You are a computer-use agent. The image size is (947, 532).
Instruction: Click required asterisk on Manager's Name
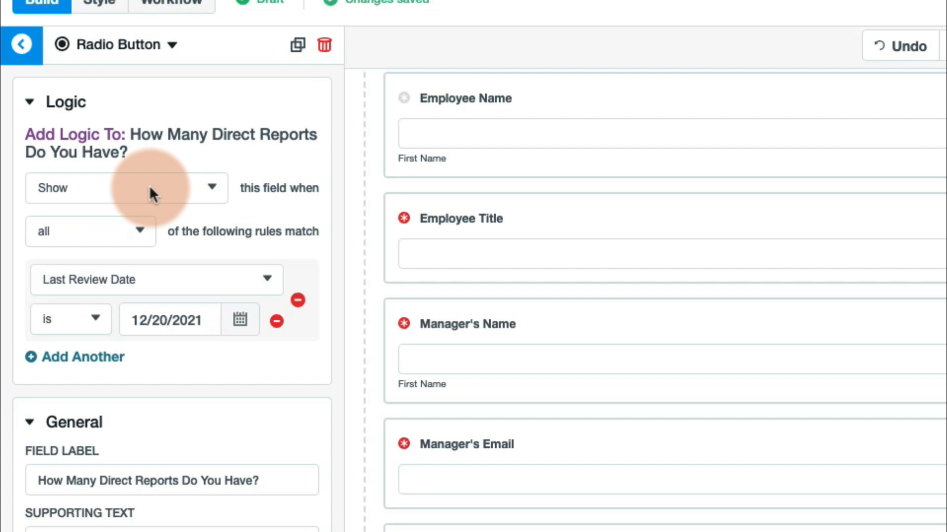404,323
